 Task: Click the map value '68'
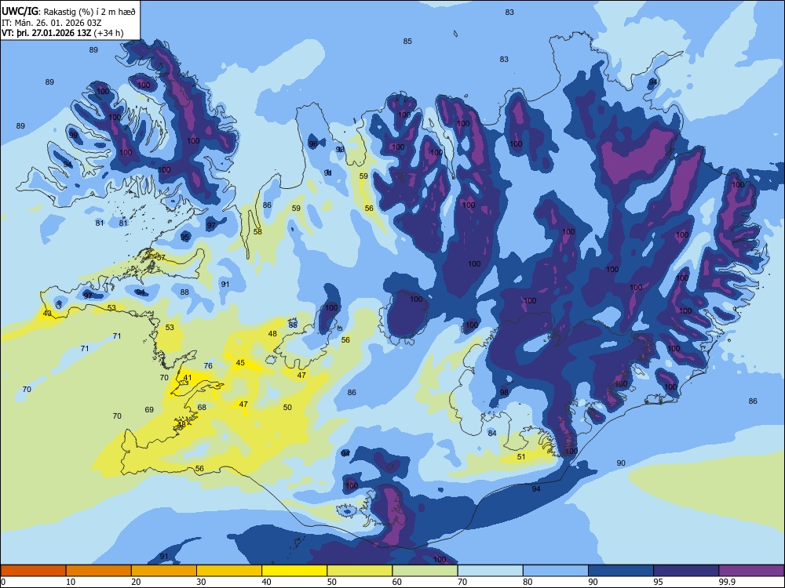click(202, 407)
